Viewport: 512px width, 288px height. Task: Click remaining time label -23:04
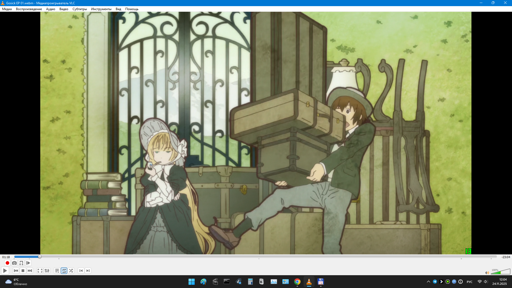tap(506, 257)
